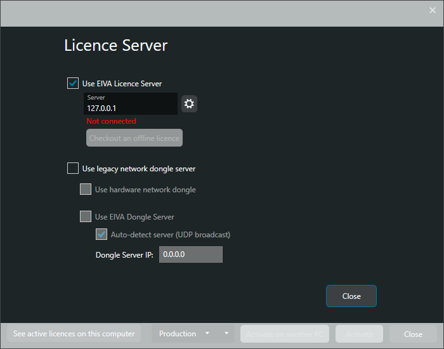Click the Server address field 127.0.0.1
This screenshot has width=444, height=349.
(x=131, y=103)
